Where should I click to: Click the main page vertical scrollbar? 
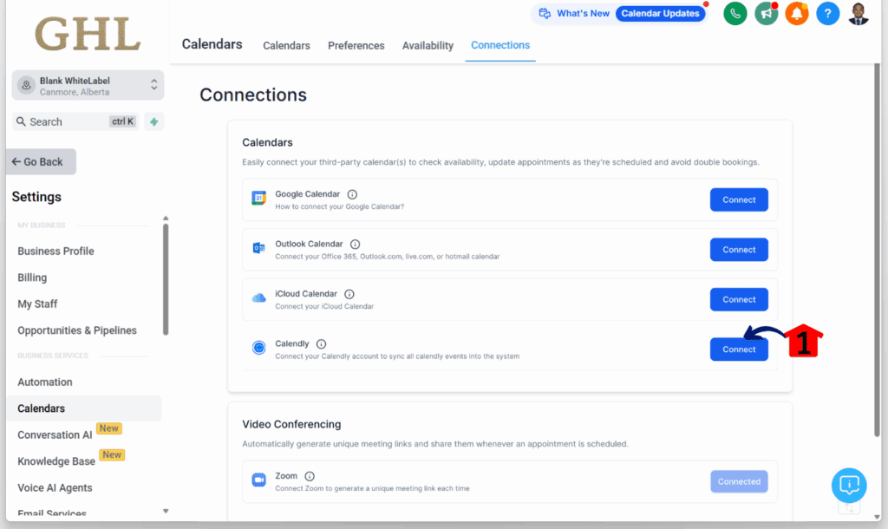pos(877,249)
